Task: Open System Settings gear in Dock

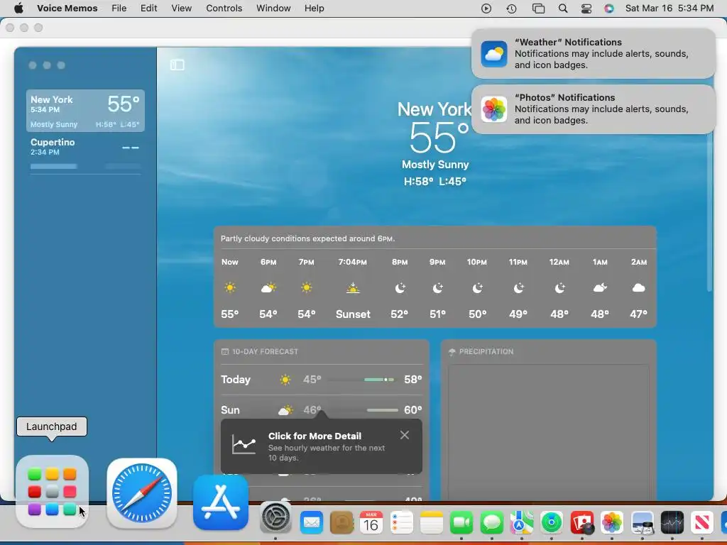Action: click(x=276, y=517)
